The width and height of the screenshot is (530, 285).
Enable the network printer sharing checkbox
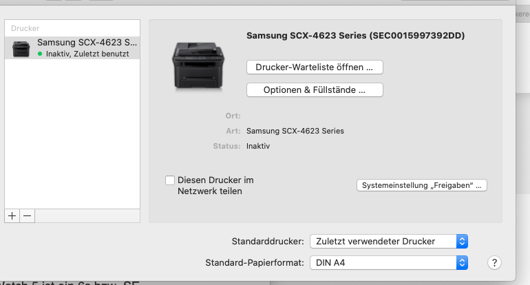tap(170, 180)
